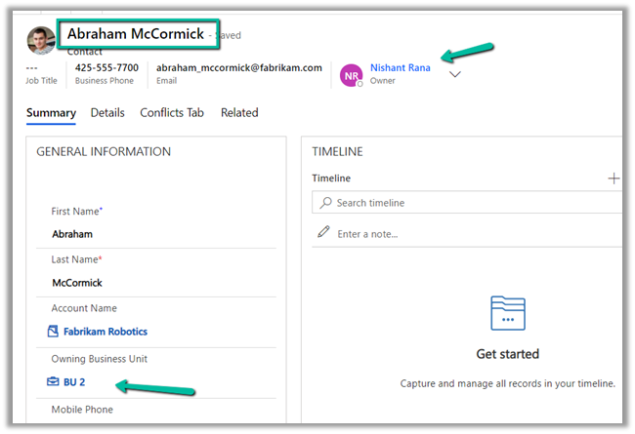Add a timeline record with the plus icon
This screenshot has height=434, width=635.
(x=614, y=178)
